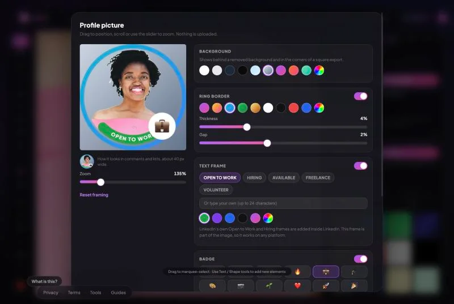Viewport: 454px width, 304px height.
Task: Set text frame color to blue
Action: (x=230, y=219)
